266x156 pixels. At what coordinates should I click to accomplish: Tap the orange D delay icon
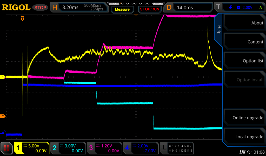pyautogui.click(x=169, y=8)
